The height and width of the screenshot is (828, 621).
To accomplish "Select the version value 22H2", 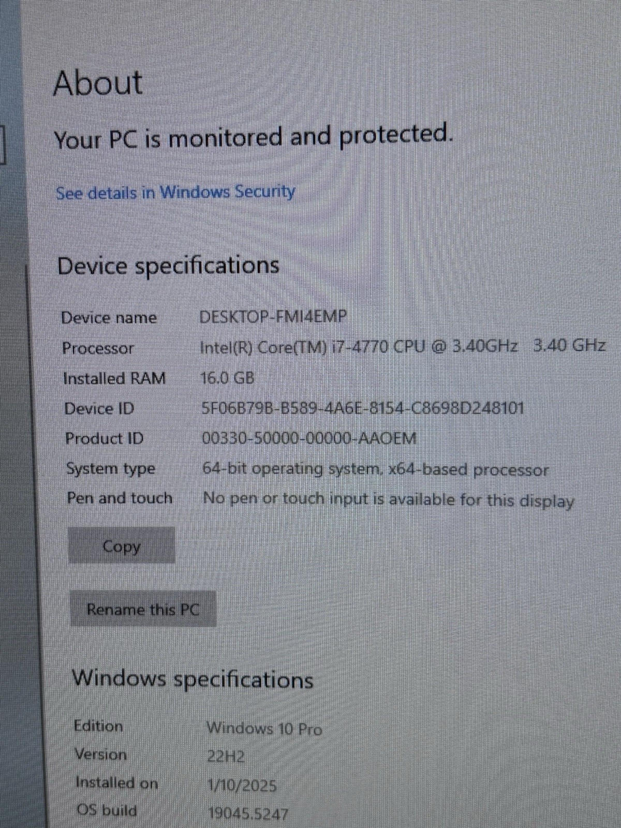I will click(226, 757).
